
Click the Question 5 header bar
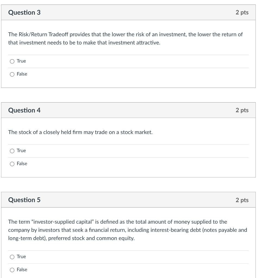[128, 200]
